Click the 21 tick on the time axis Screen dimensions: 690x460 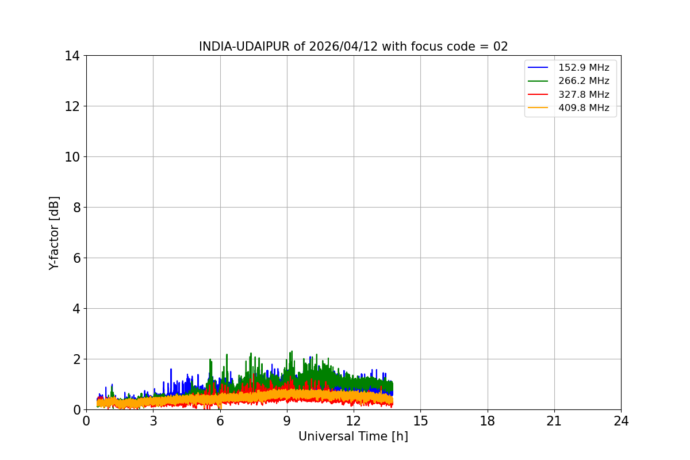[554, 420]
